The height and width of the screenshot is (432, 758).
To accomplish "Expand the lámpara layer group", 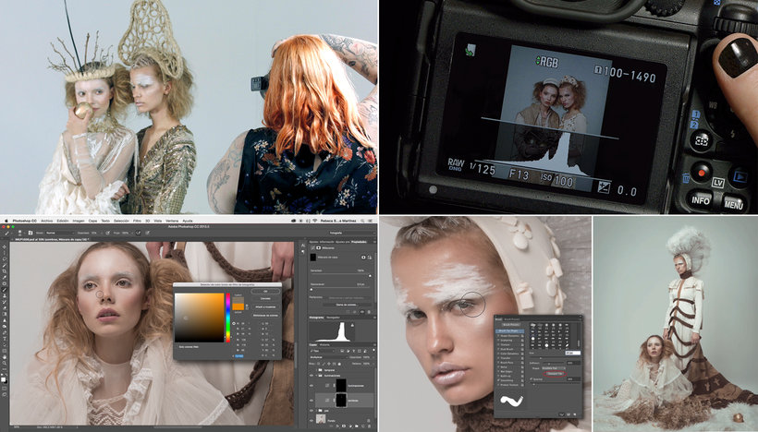I will coord(316,370).
